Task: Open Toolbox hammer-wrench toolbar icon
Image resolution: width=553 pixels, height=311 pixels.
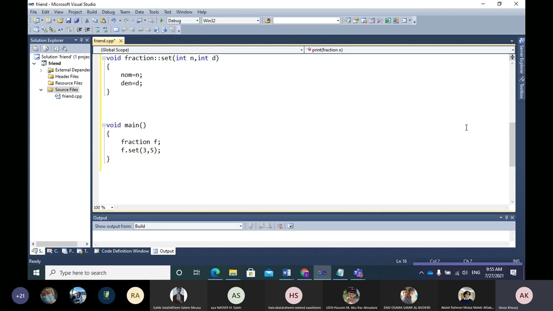Action: coord(380,20)
